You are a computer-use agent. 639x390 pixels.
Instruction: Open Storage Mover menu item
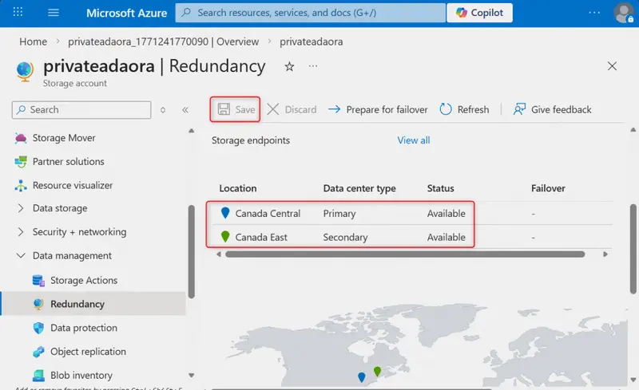[64, 138]
